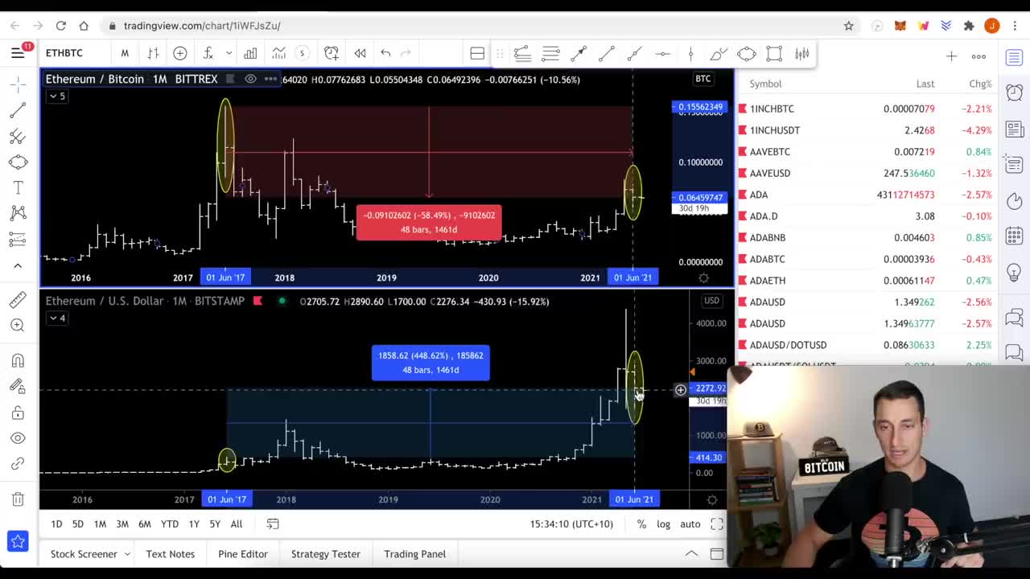
Task: Set chart range to 3M
Action: [x=122, y=524]
